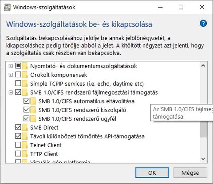Expand the Örökölt komponensek tree node
213x184 pixels.
(x=11, y=75)
